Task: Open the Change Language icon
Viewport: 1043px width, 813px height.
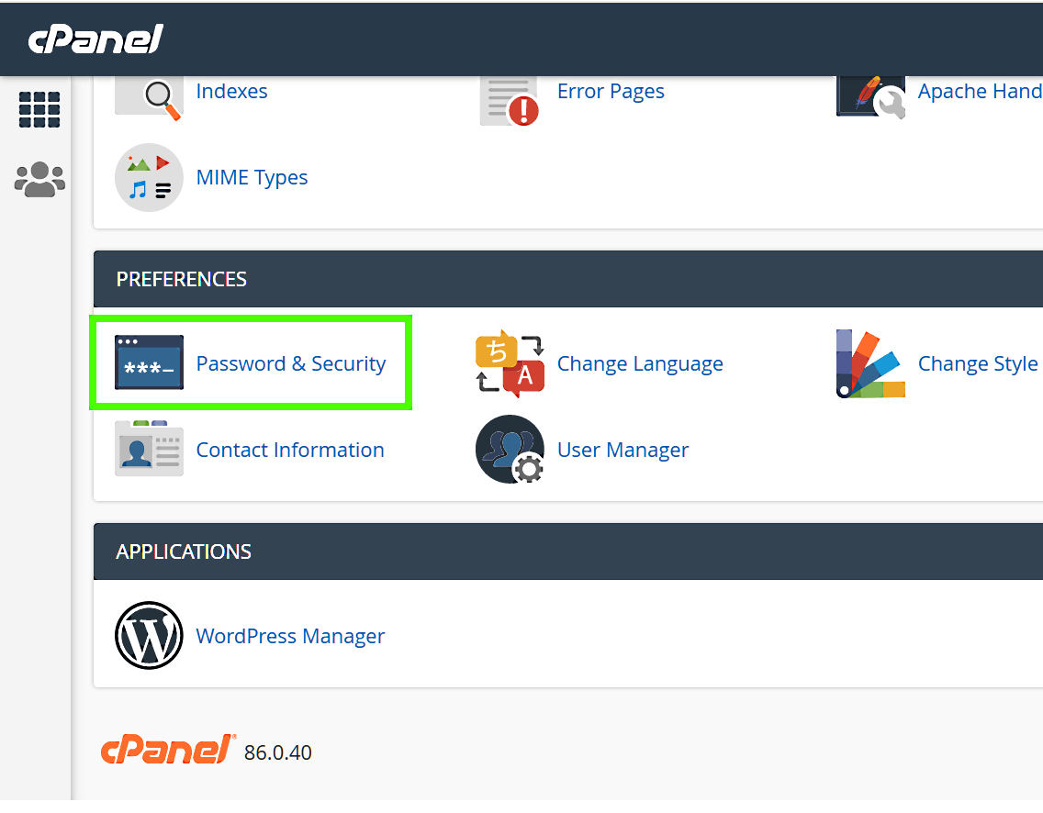Action: tap(510, 363)
